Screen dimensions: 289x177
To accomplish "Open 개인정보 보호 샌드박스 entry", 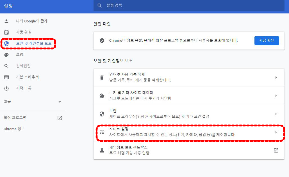I will 189,150.
